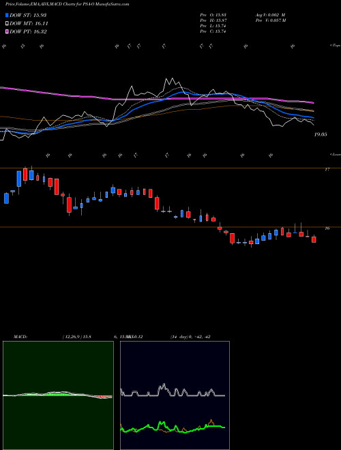Open the dark blue ADX indicator panel
The image size is (341, 450).
coord(175,395)
